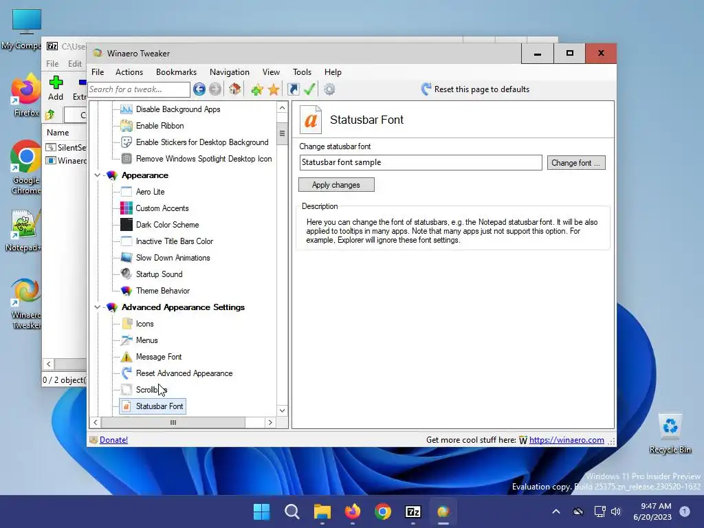The height and width of the screenshot is (528, 704).
Task: Click the tree vertical scrollbar down arrow
Action: (282, 410)
